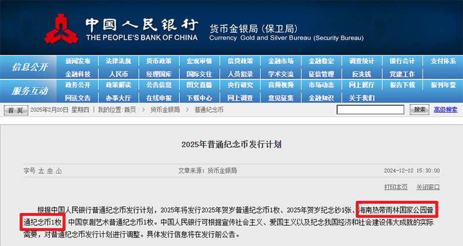Click the 打印本页 print link
This screenshot has height=246, width=463.
pos(396,187)
